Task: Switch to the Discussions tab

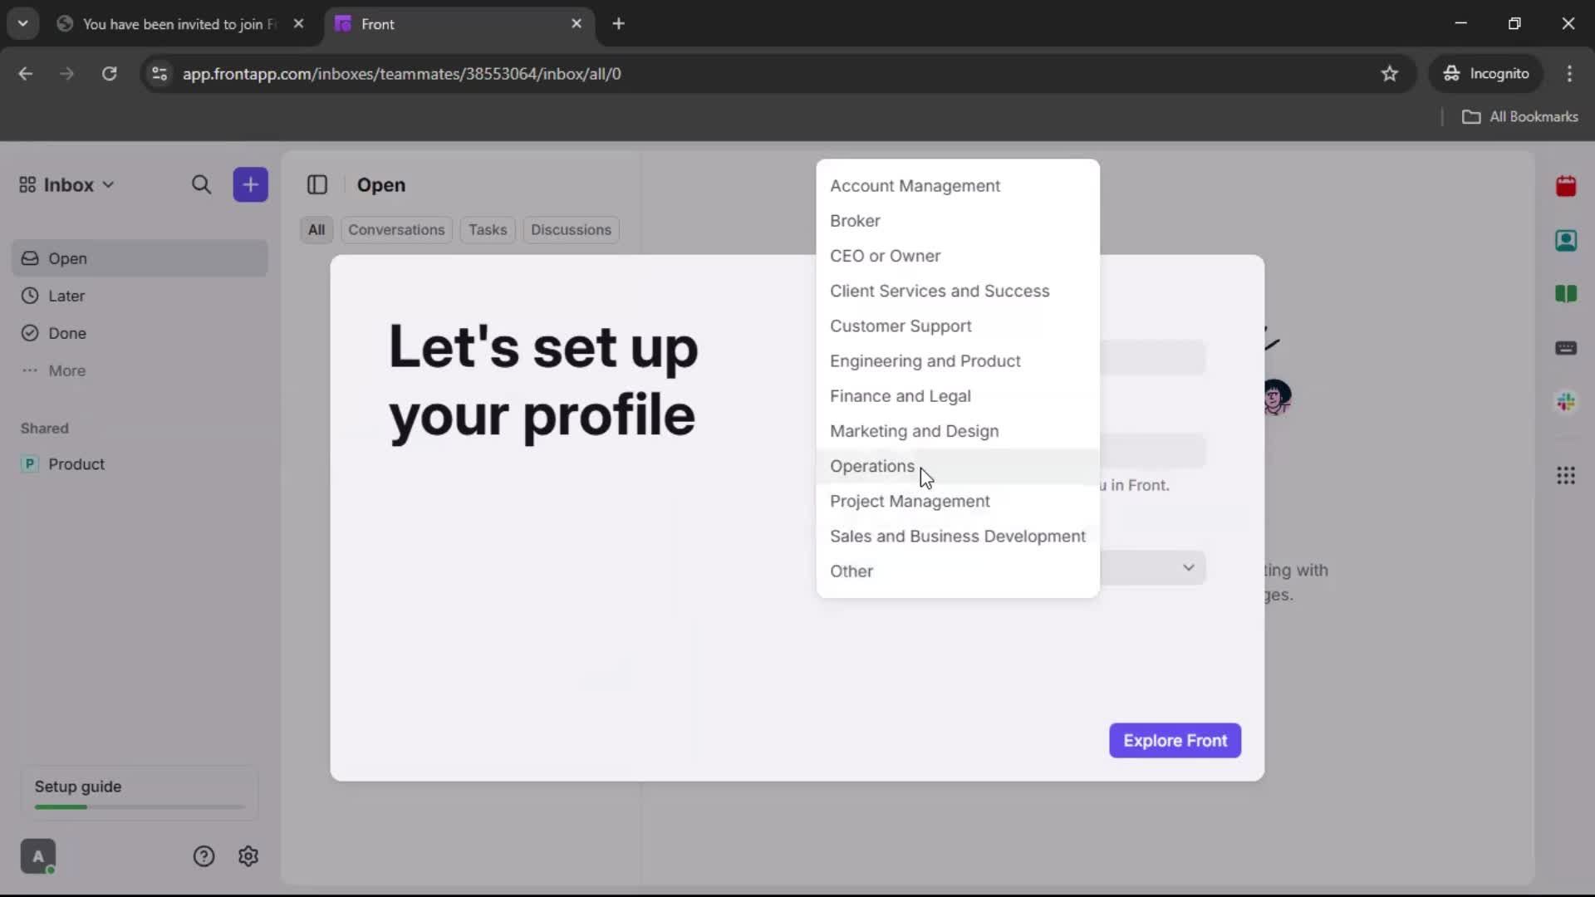Action: point(571,230)
